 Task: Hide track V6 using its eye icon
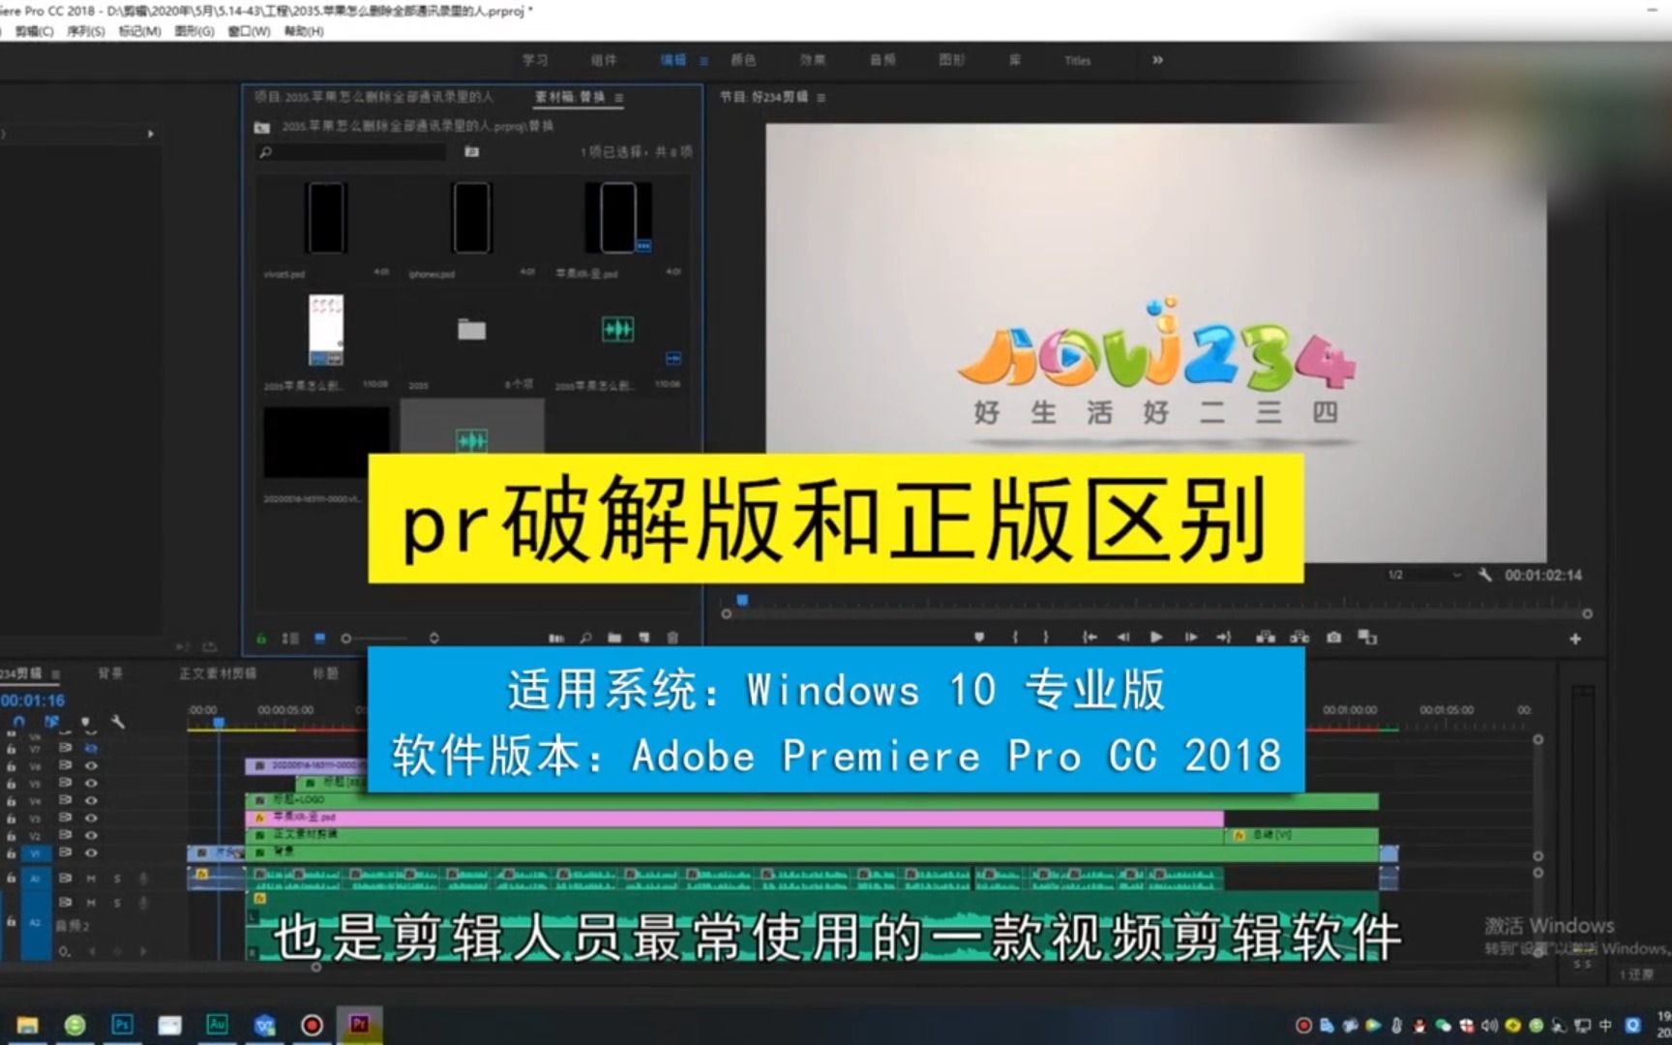click(91, 765)
